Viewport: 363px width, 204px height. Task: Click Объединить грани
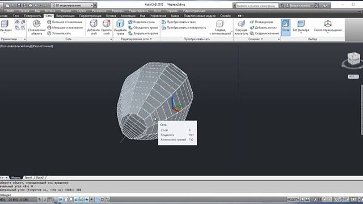pyautogui.click(x=143, y=28)
